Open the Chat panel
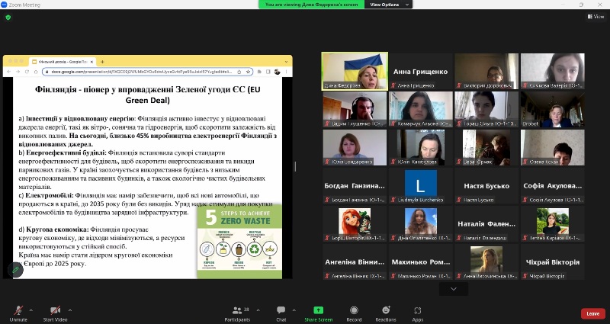The height and width of the screenshot is (324, 610). pos(281,313)
